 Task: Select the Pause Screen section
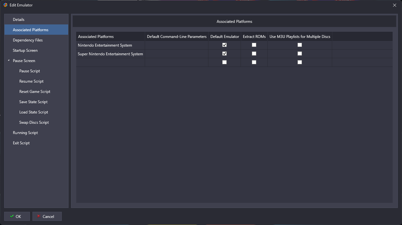pyautogui.click(x=36, y=61)
